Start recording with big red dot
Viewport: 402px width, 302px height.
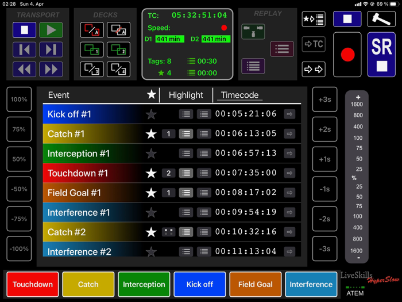347,55
